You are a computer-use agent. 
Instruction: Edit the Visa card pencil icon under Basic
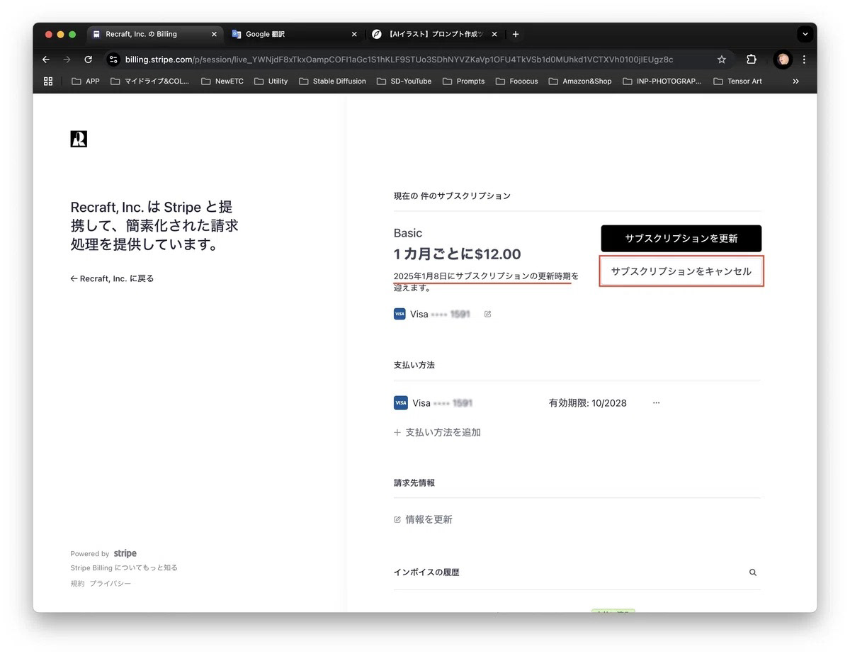487,314
